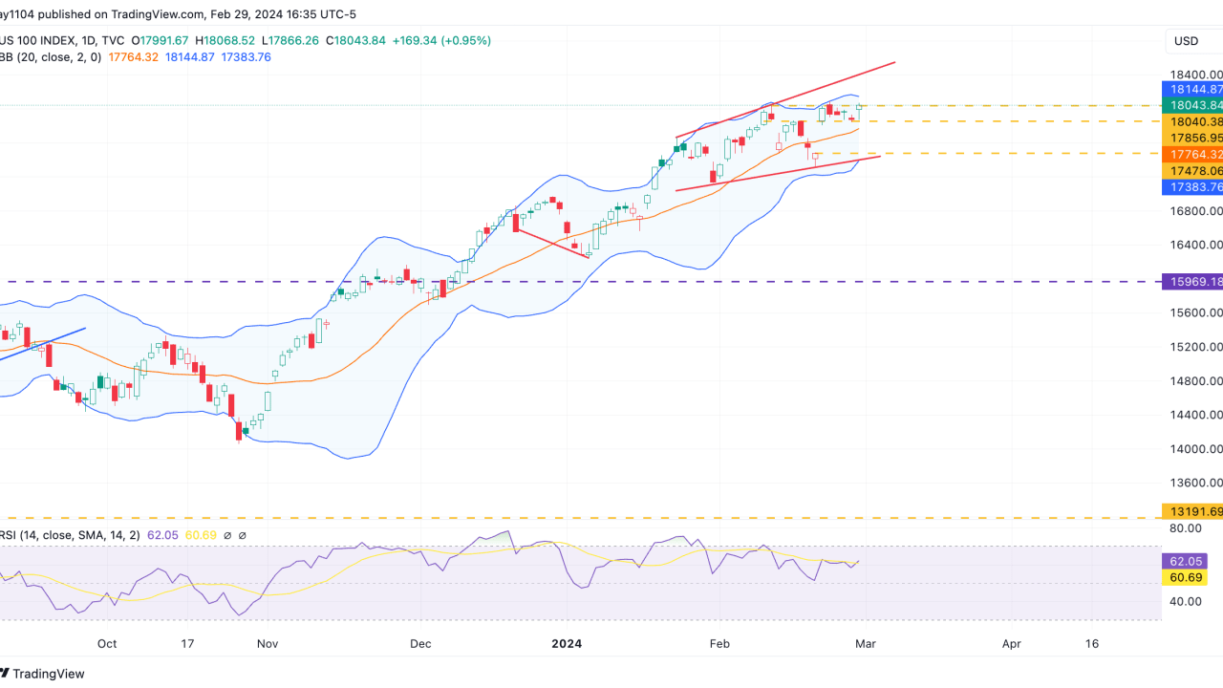Click the BB lower value 17383.76 in legend
1223x688 pixels.
pyautogui.click(x=246, y=57)
